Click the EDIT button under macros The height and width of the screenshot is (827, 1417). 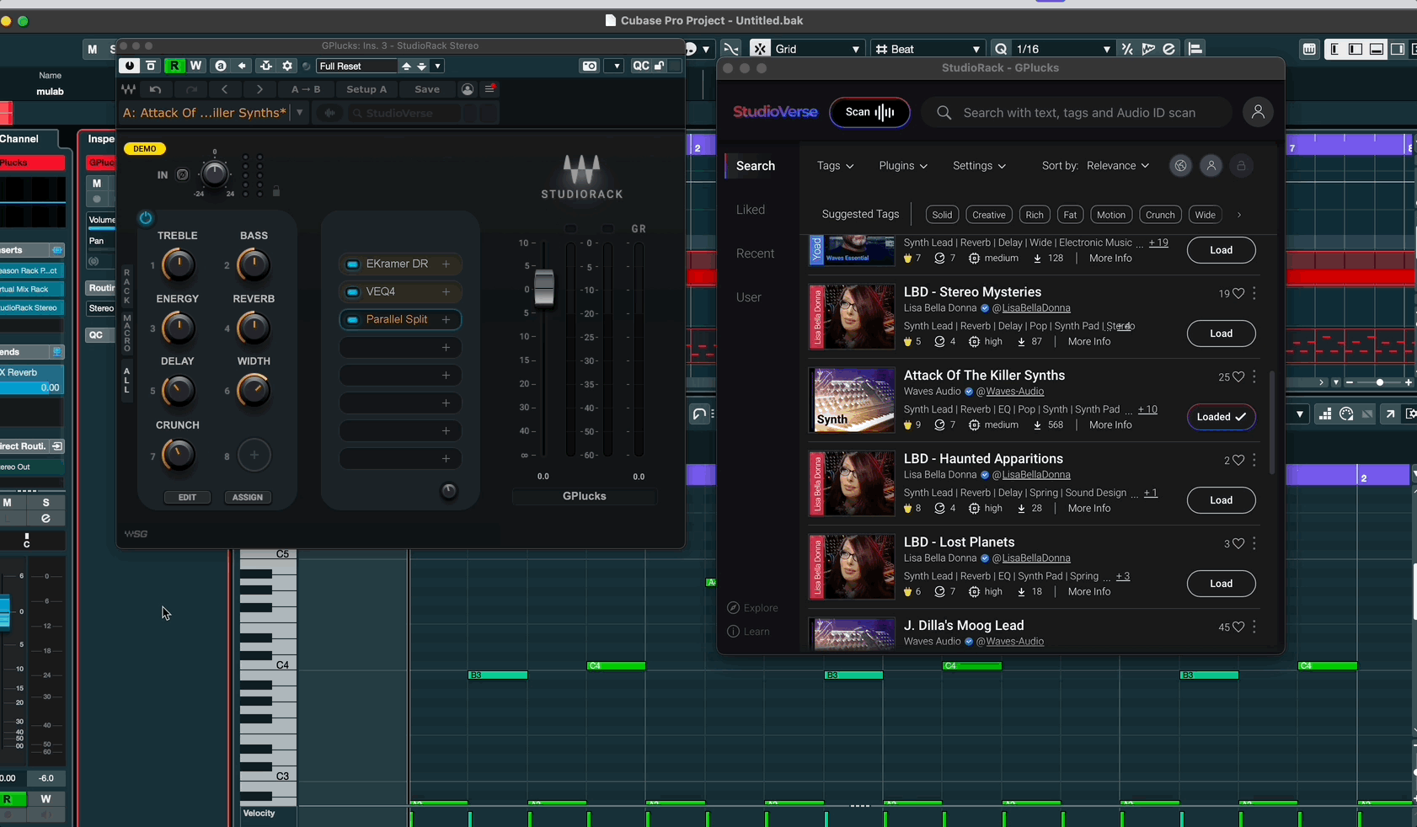click(187, 497)
